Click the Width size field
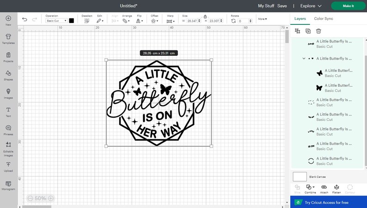Image resolution: width=367 pixels, height=208 pixels. tap(192, 21)
